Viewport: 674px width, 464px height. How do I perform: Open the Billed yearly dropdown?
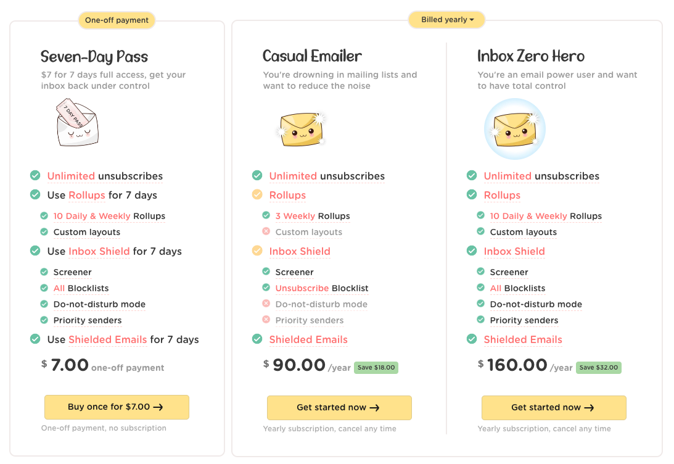coord(447,20)
